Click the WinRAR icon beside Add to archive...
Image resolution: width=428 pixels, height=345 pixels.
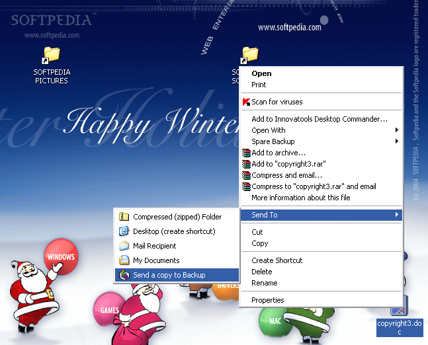tap(246, 153)
